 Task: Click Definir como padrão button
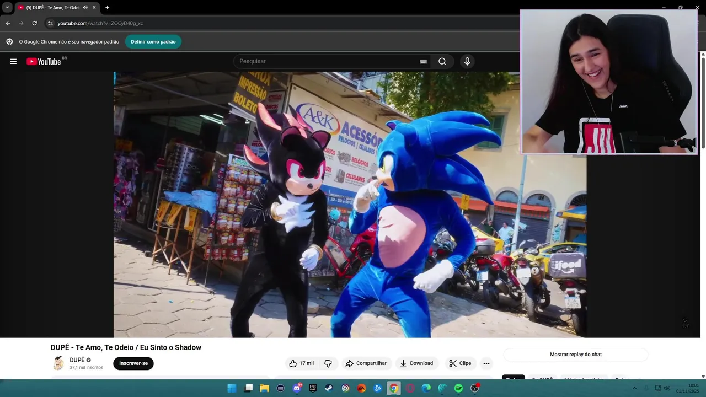tap(153, 42)
